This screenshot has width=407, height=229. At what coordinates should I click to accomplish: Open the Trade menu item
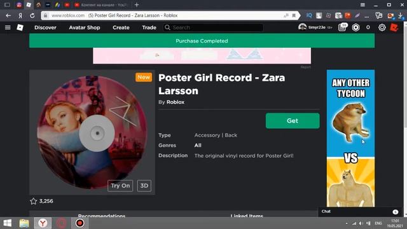click(x=149, y=27)
